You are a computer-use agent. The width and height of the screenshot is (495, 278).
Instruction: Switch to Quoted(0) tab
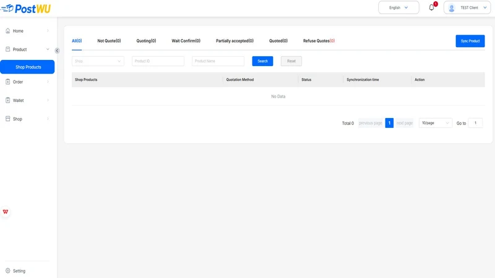(x=278, y=41)
